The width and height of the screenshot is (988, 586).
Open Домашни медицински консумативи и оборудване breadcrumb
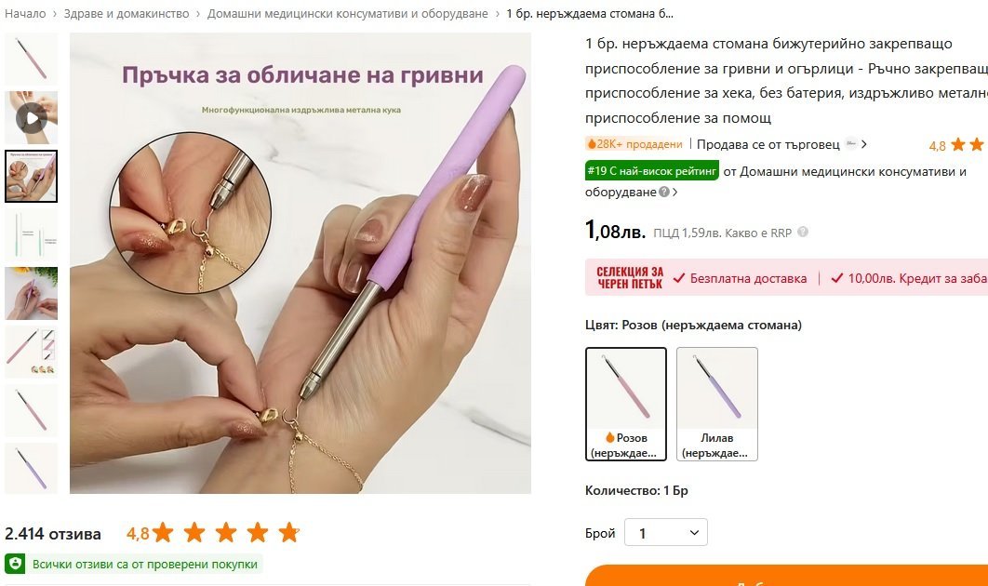347,13
